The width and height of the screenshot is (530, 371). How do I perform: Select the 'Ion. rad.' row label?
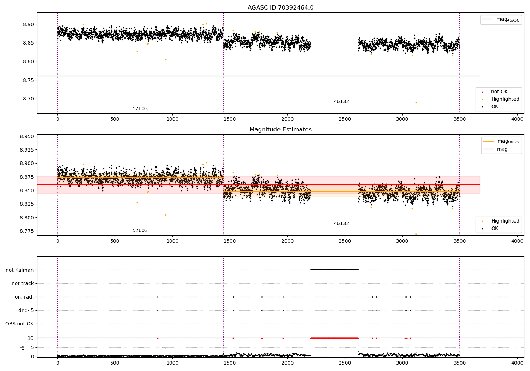pyautogui.click(x=24, y=297)
